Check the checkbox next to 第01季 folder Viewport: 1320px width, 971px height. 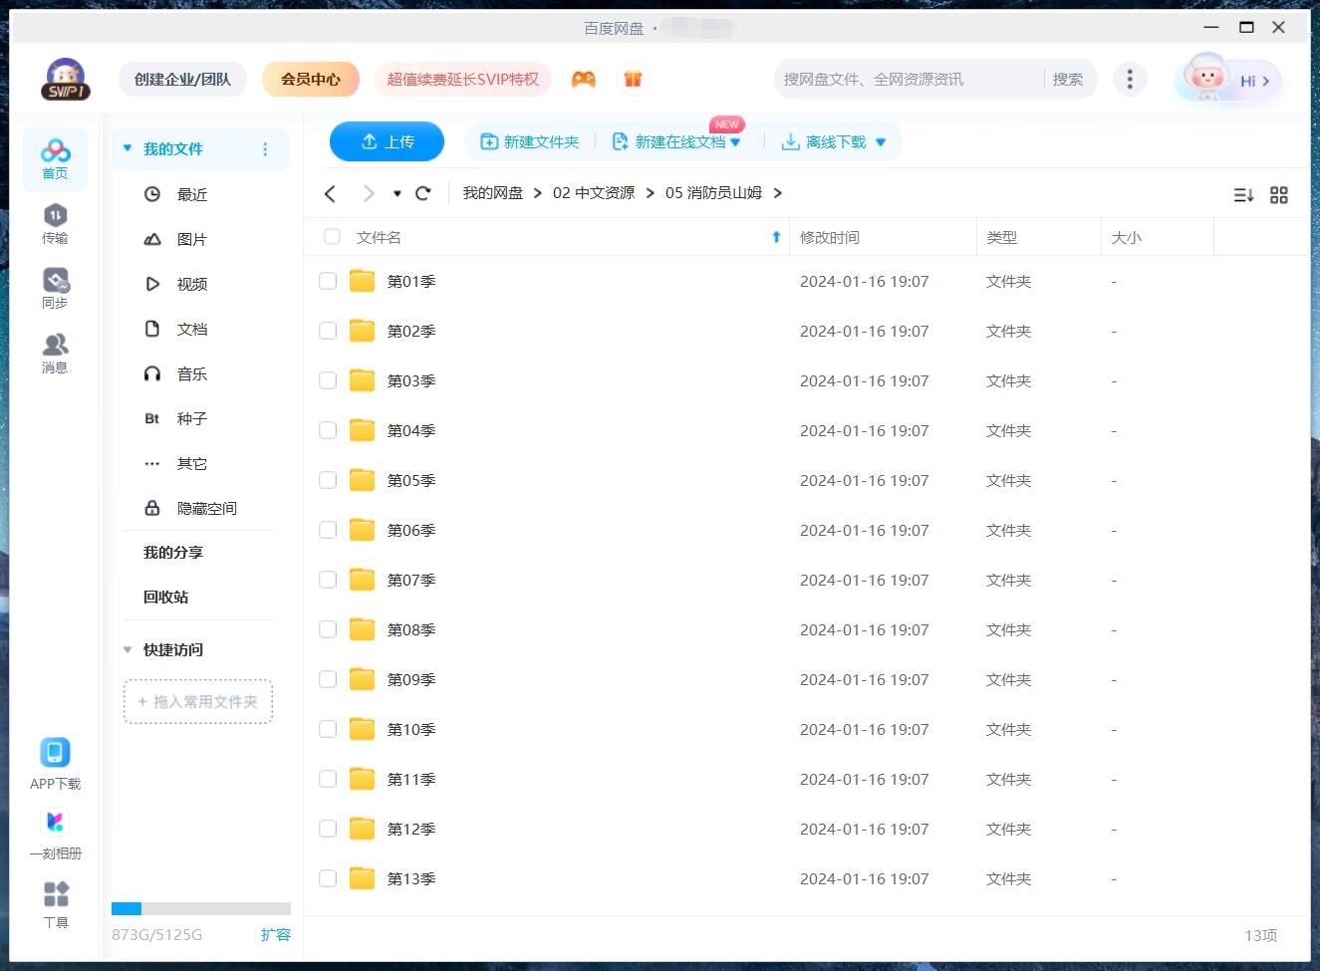click(328, 281)
